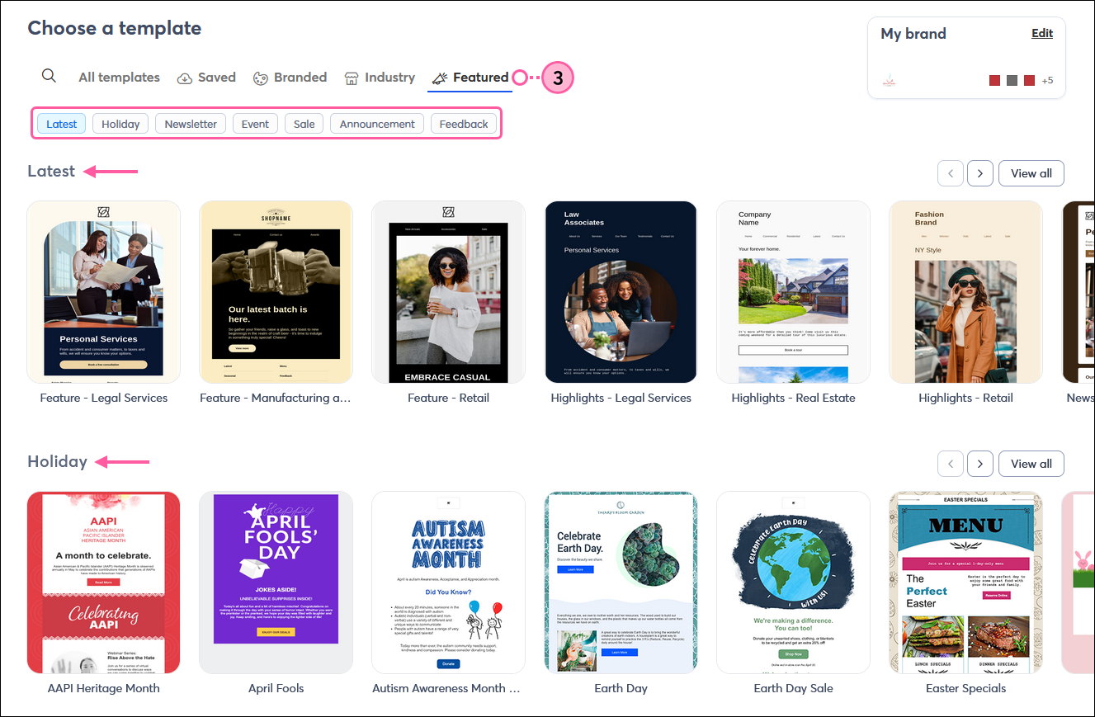
Task: Open the template search magnifier icon
Action: point(49,76)
